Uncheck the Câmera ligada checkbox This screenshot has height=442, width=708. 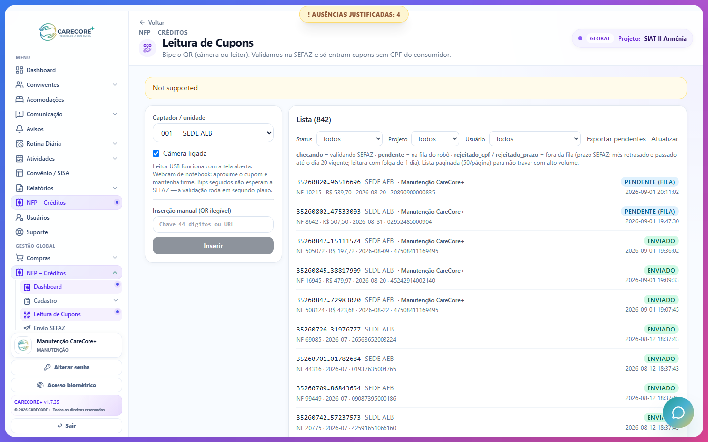click(156, 153)
